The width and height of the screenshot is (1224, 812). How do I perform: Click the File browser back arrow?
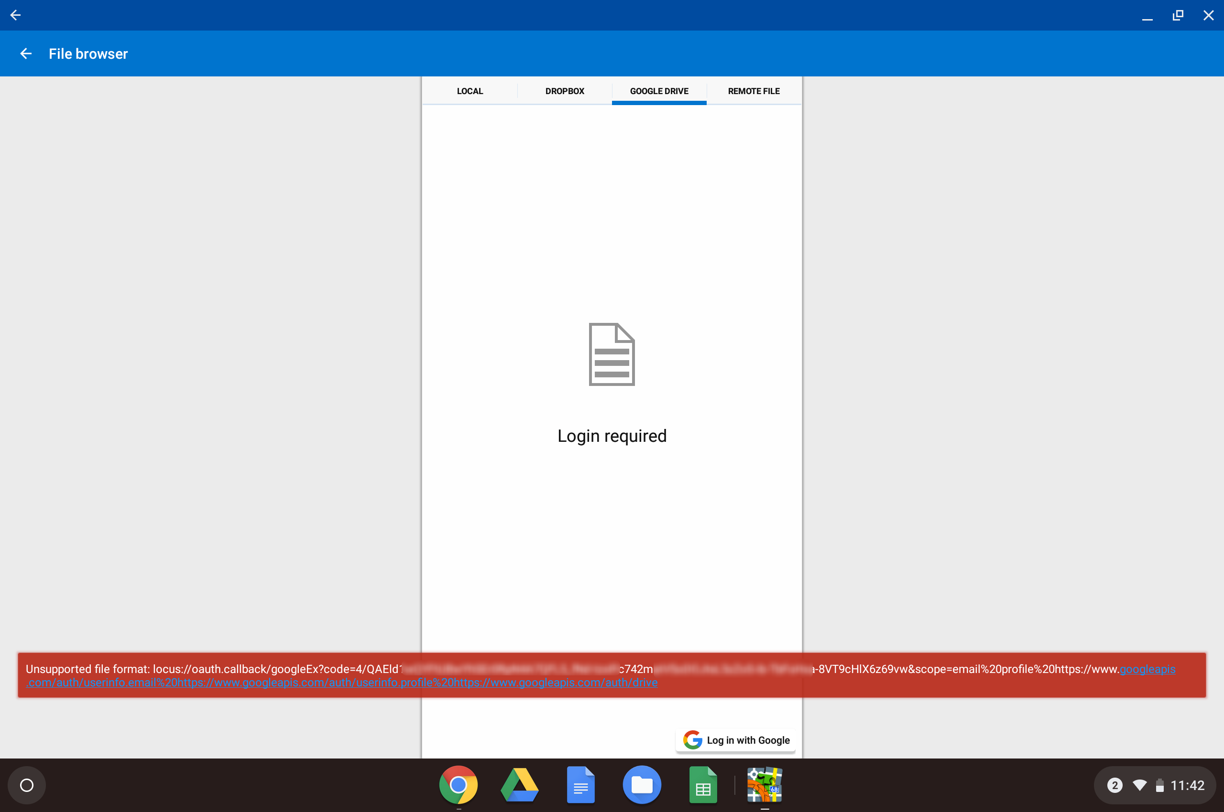click(x=26, y=53)
